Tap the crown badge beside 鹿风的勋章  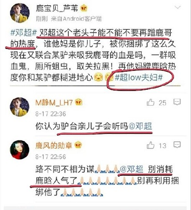(x=78, y=145)
